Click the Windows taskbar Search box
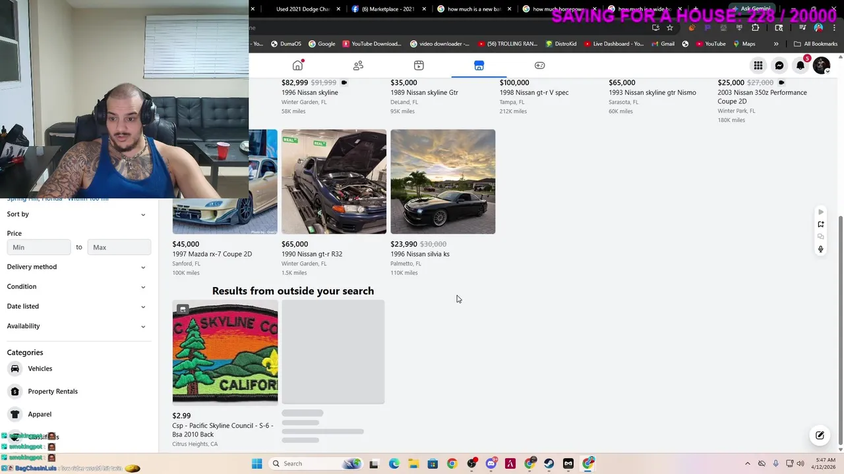Viewport: 844px width, 474px height. pyautogui.click(x=317, y=463)
